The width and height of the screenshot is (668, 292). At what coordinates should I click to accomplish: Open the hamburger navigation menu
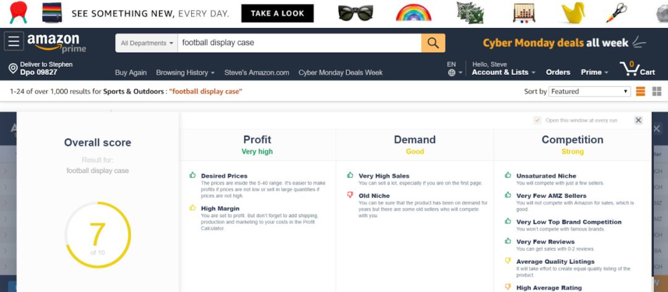(14, 42)
